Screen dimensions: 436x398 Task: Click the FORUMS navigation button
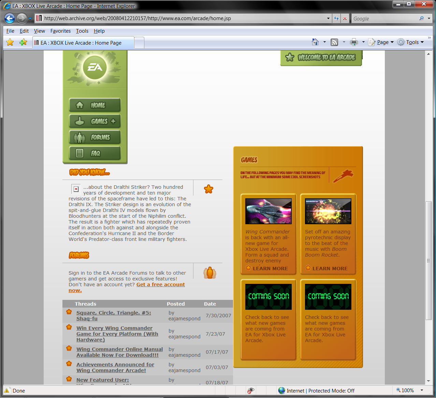[x=95, y=137]
